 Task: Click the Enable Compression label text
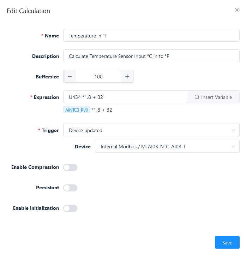[x=35, y=167]
